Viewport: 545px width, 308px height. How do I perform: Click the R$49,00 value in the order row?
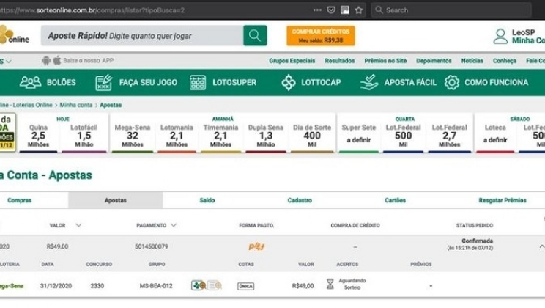(x=57, y=246)
